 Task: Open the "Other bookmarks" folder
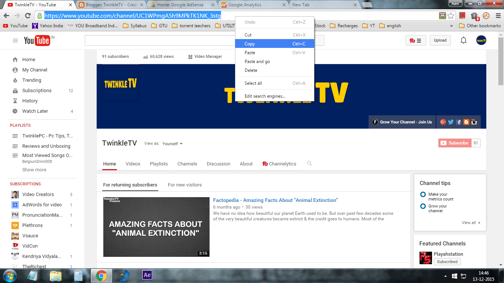click(x=480, y=26)
